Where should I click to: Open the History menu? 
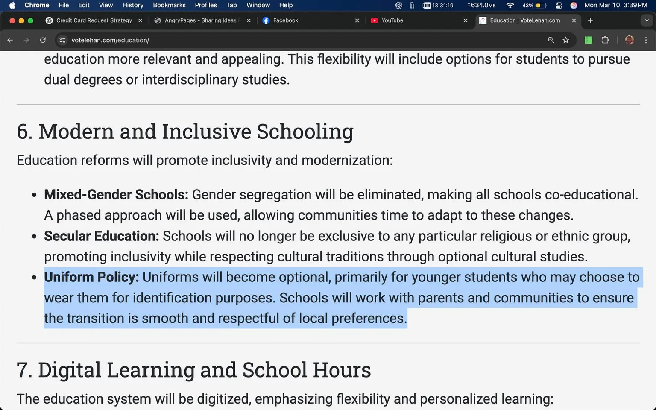(132, 5)
